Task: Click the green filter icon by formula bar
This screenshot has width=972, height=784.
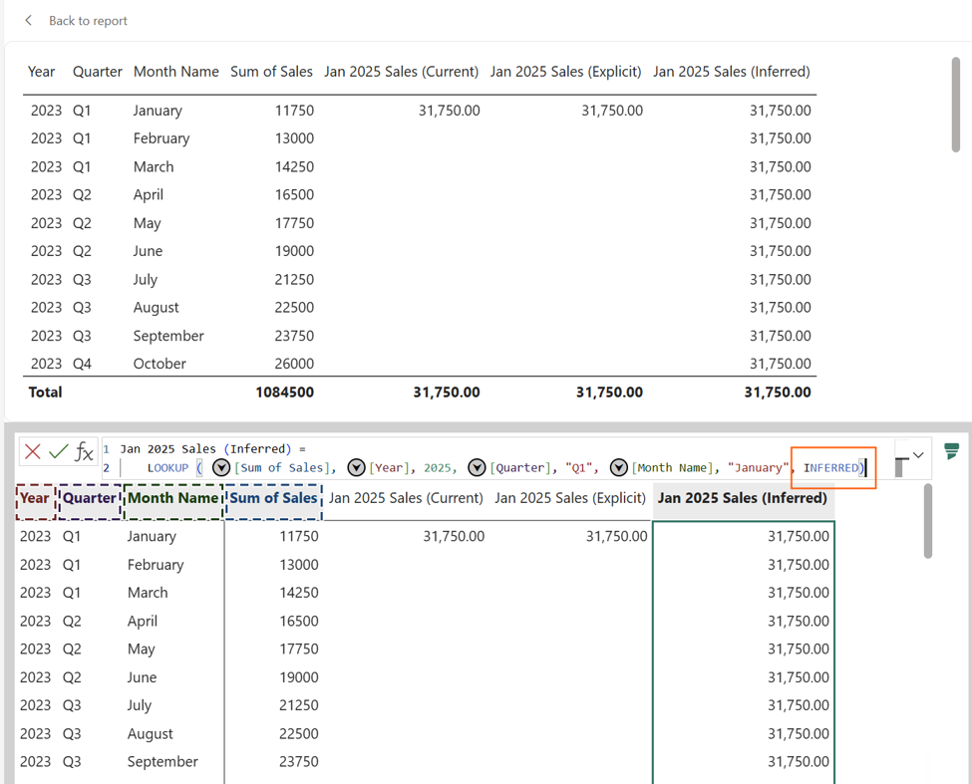Action: point(951,451)
